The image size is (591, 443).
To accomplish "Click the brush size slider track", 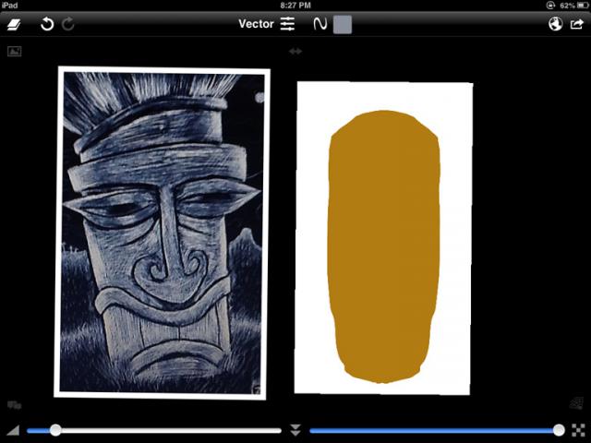I will tap(166, 430).
